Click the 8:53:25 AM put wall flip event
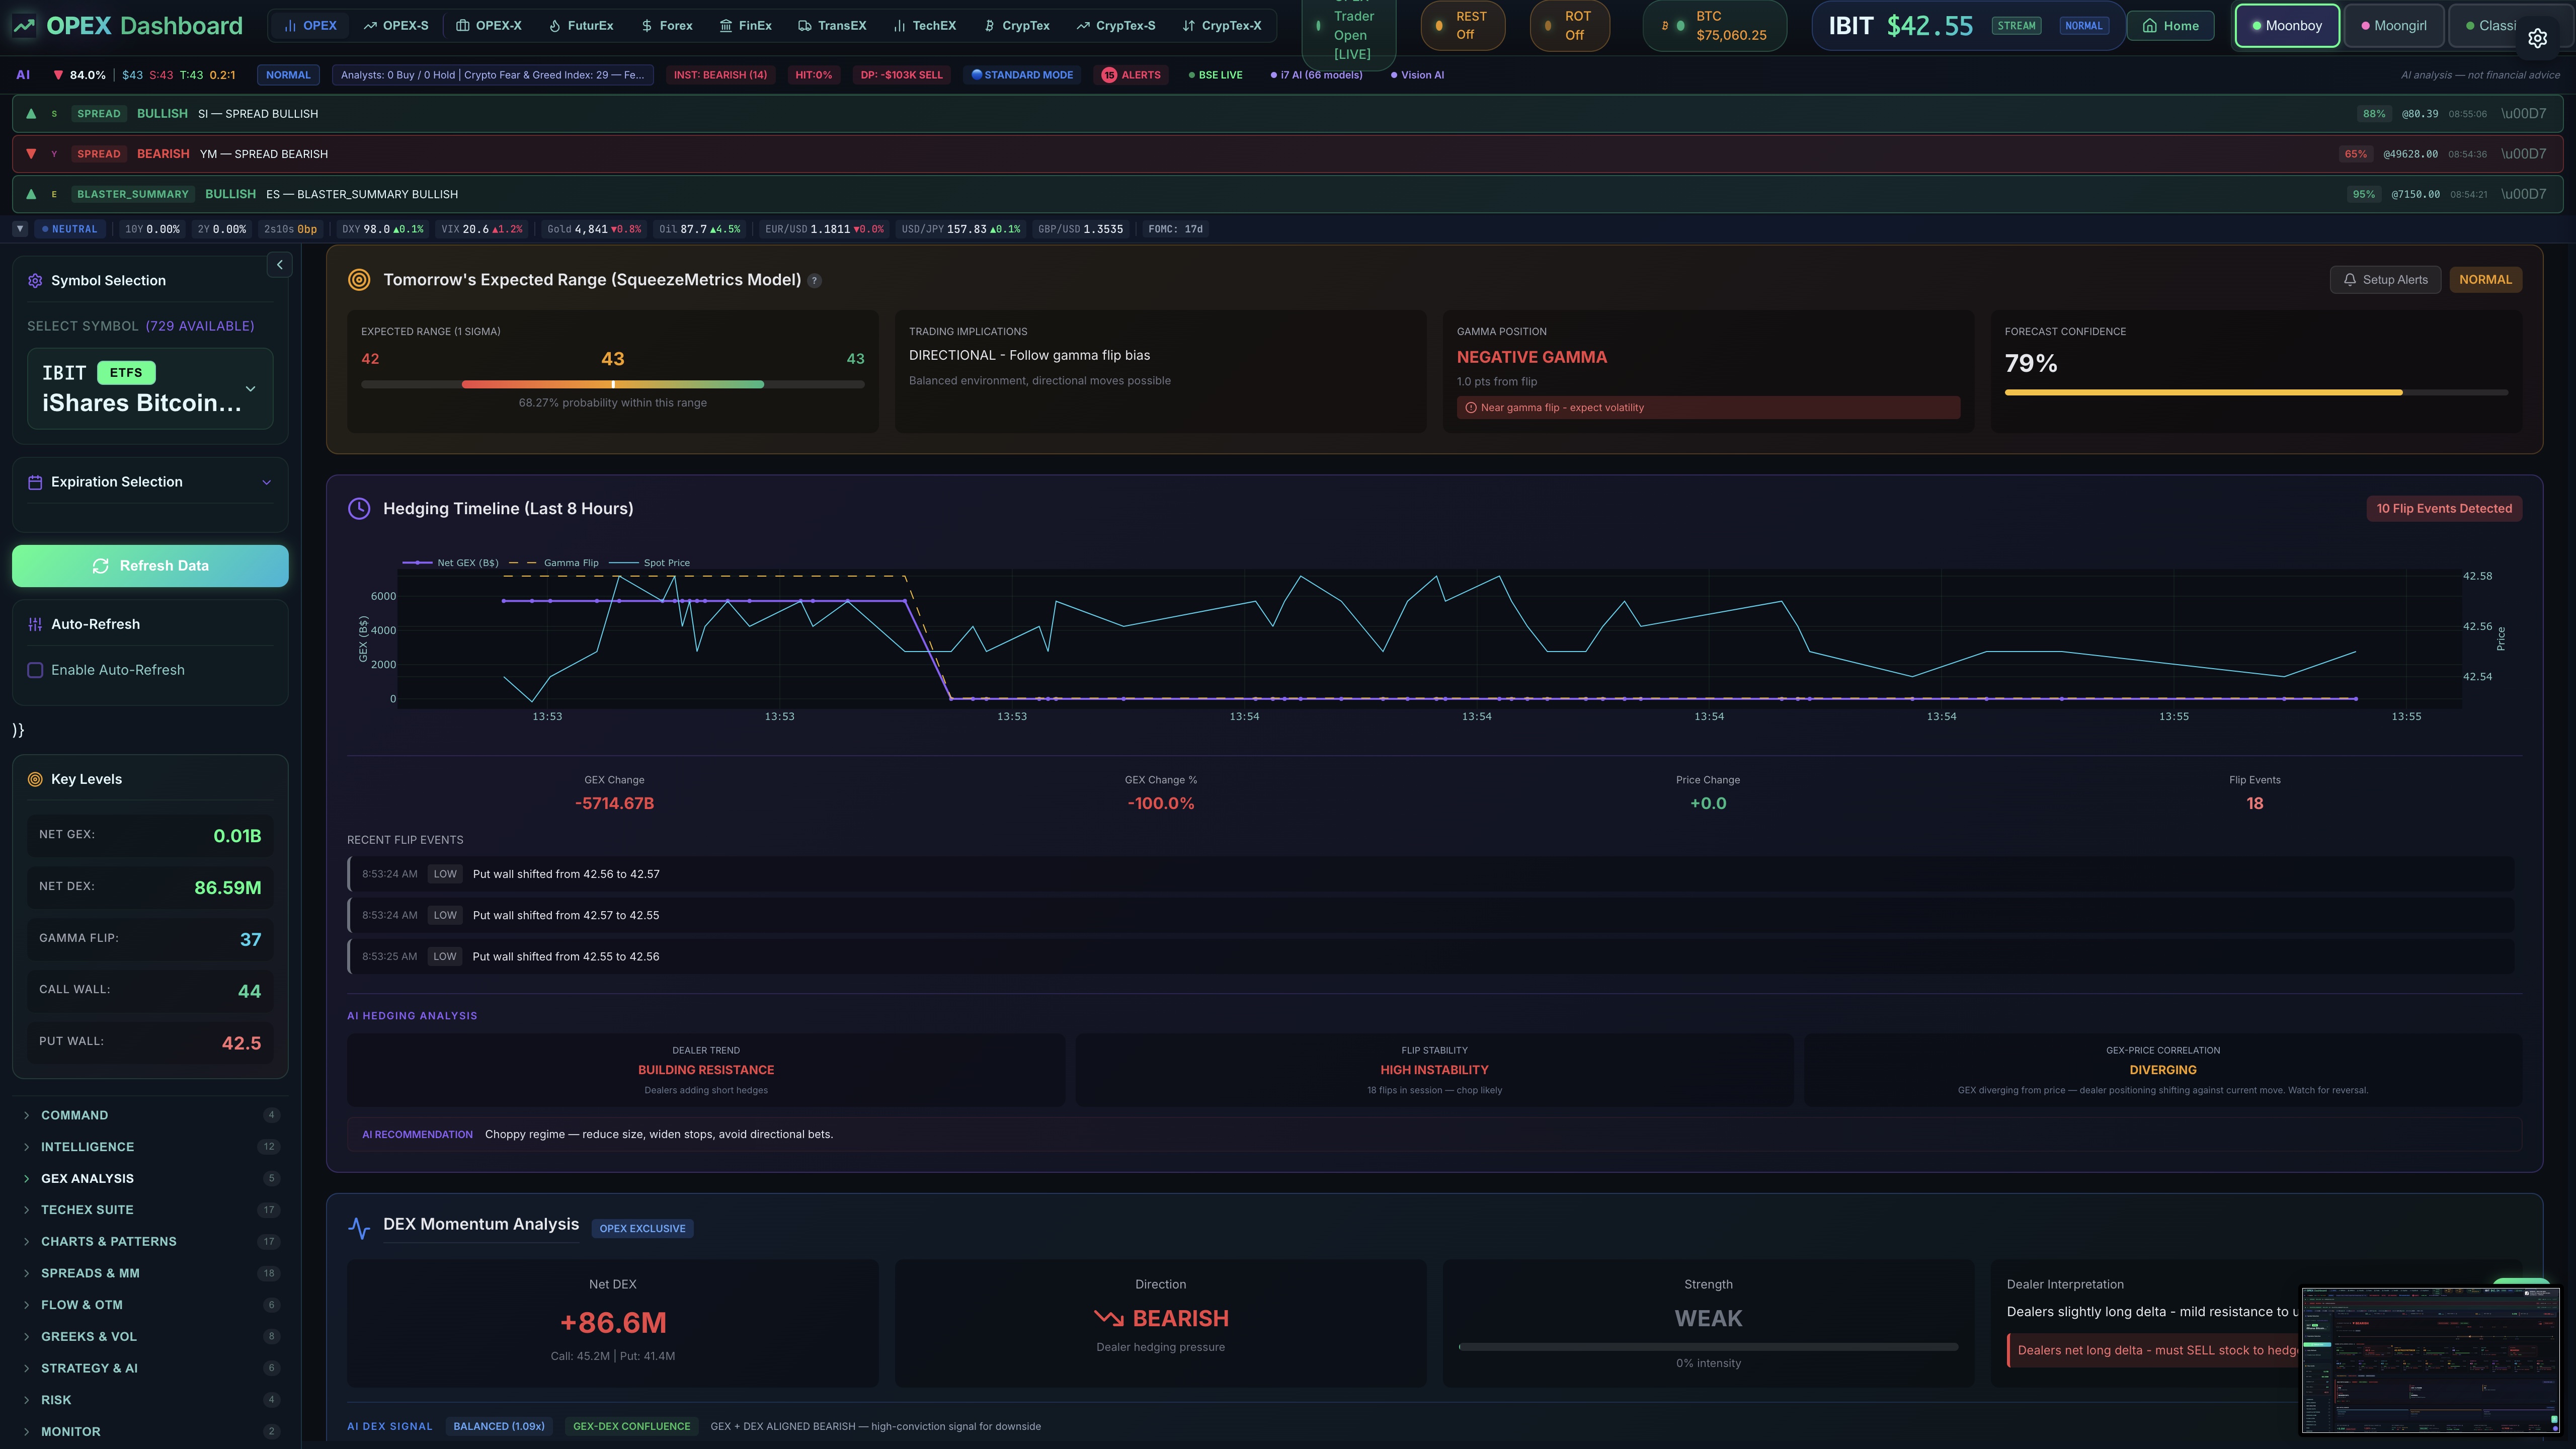This screenshot has width=2576, height=1449. coord(1430,957)
